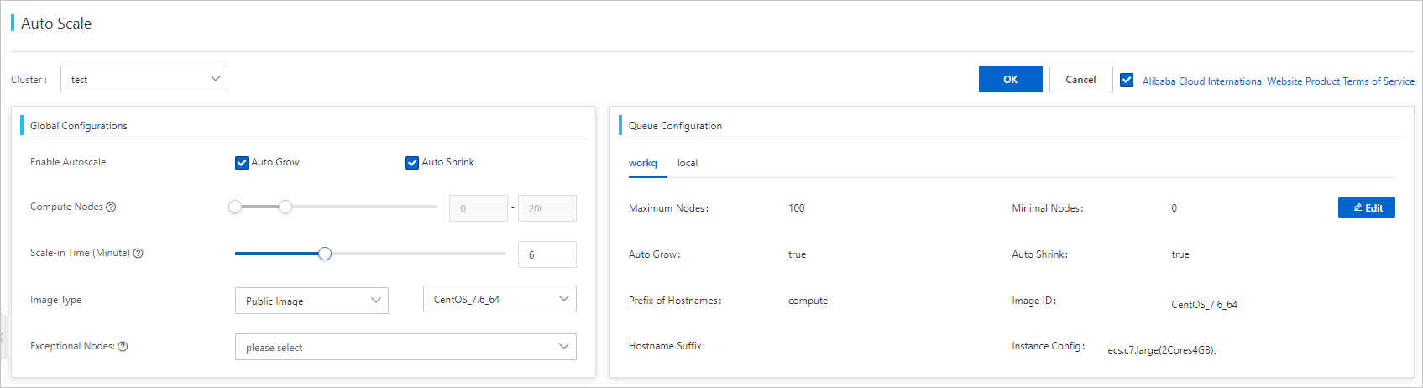This screenshot has width=1423, height=388.
Task: Click the Edit queue configuration button
Action: coord(1366,207)
